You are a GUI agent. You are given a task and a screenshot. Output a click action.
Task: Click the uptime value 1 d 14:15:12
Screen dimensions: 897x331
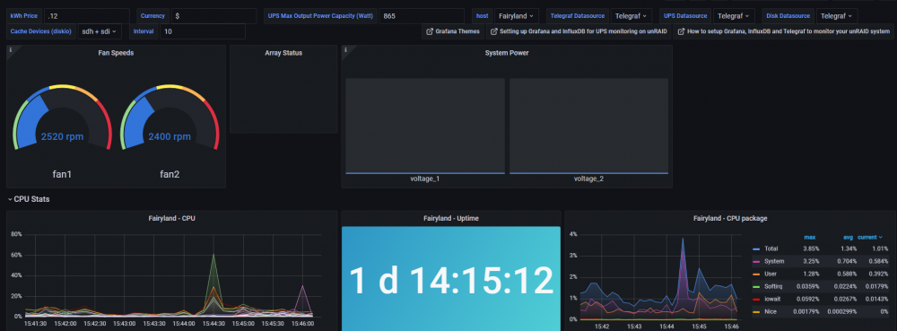pyautogui.click(x=451, y=281)
